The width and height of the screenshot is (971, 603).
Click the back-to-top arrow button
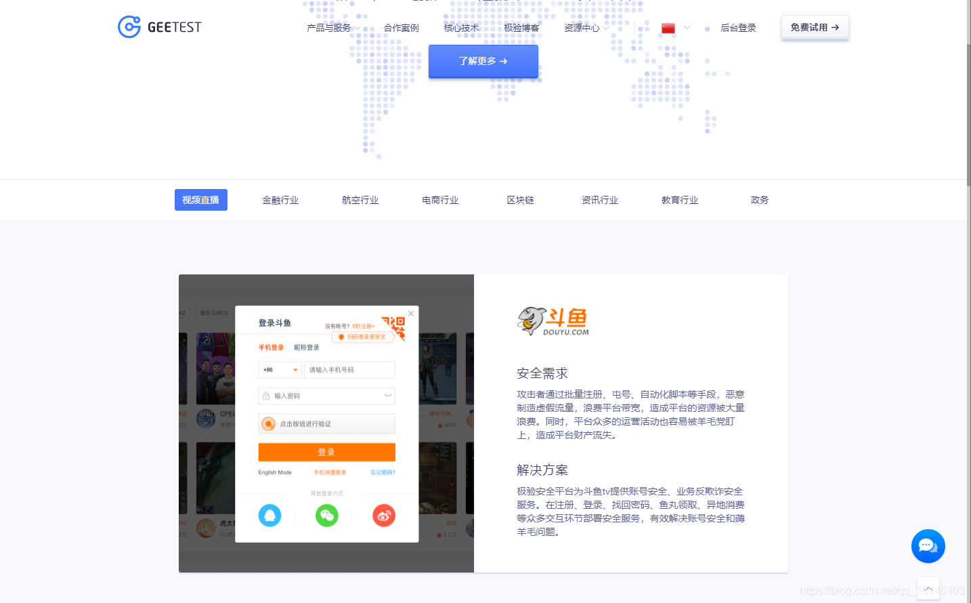pos(928,588)
